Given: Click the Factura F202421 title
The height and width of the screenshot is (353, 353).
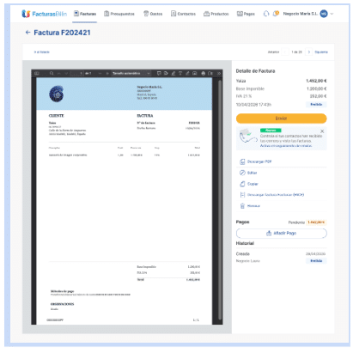Looking at the screenshot, I should tap(62, 33).
